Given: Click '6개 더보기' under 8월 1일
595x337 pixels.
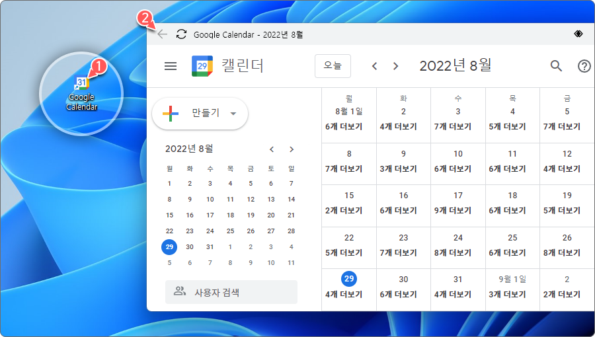Looking at the screenshot, I should (344, 127).
